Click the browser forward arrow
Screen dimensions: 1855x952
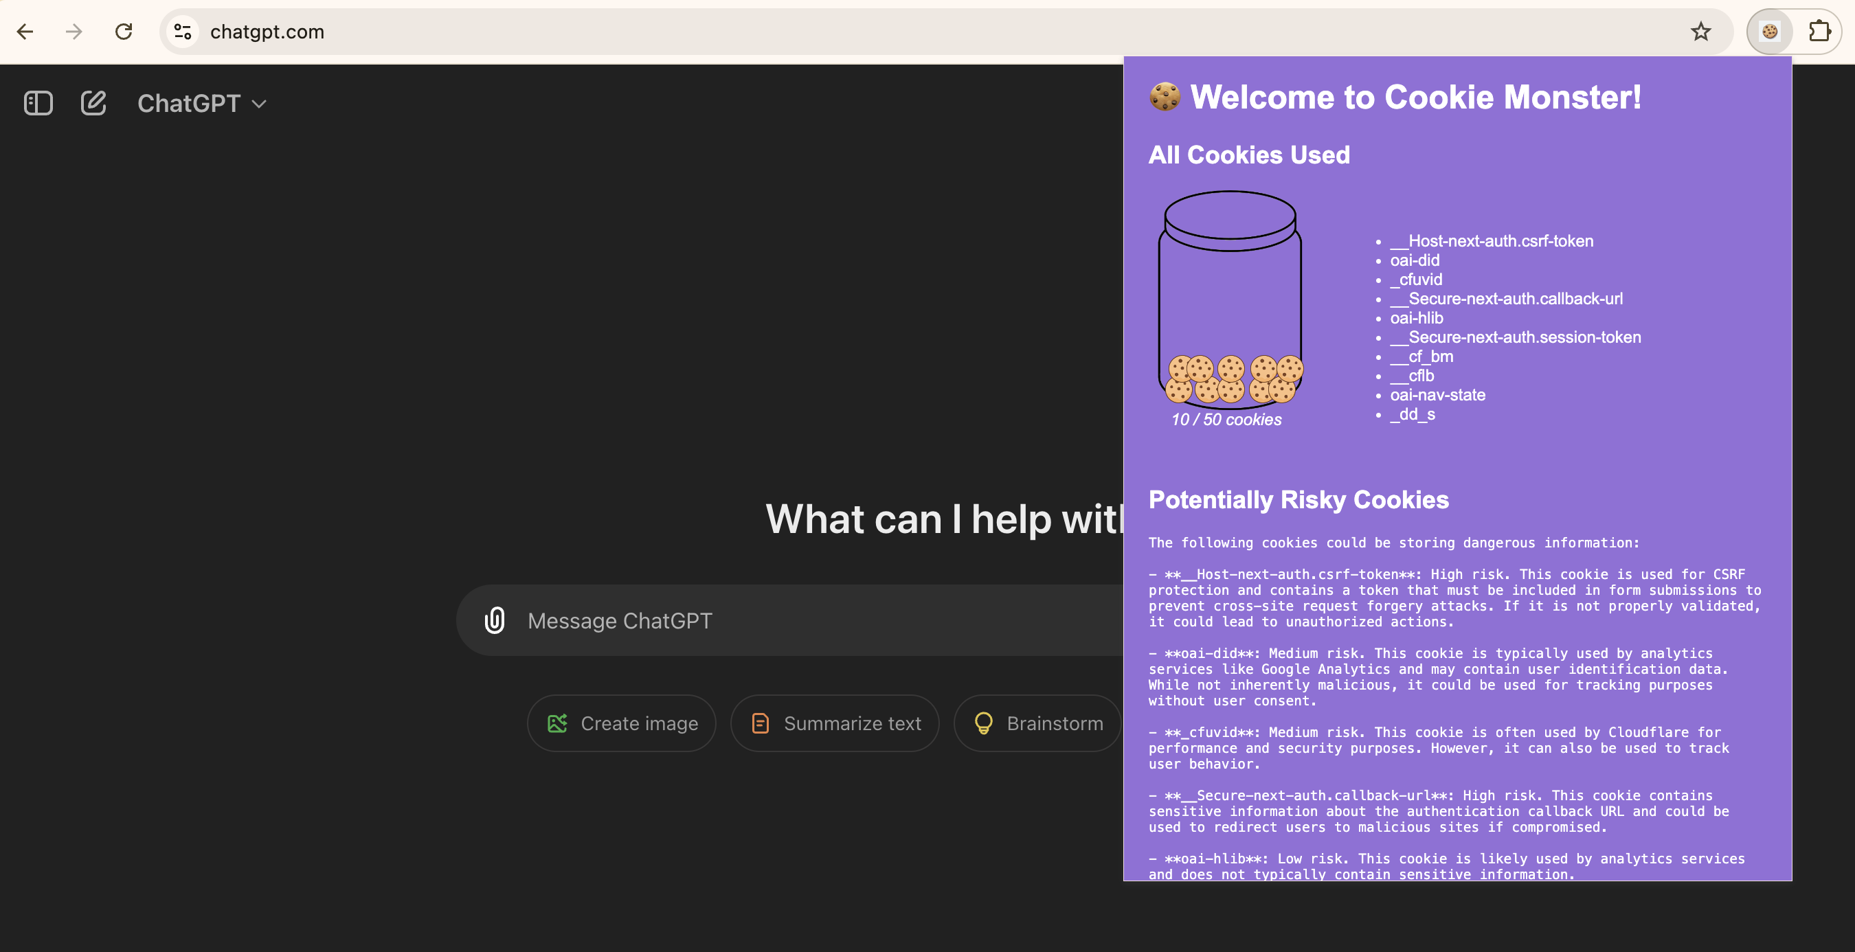tap(74, 32)
